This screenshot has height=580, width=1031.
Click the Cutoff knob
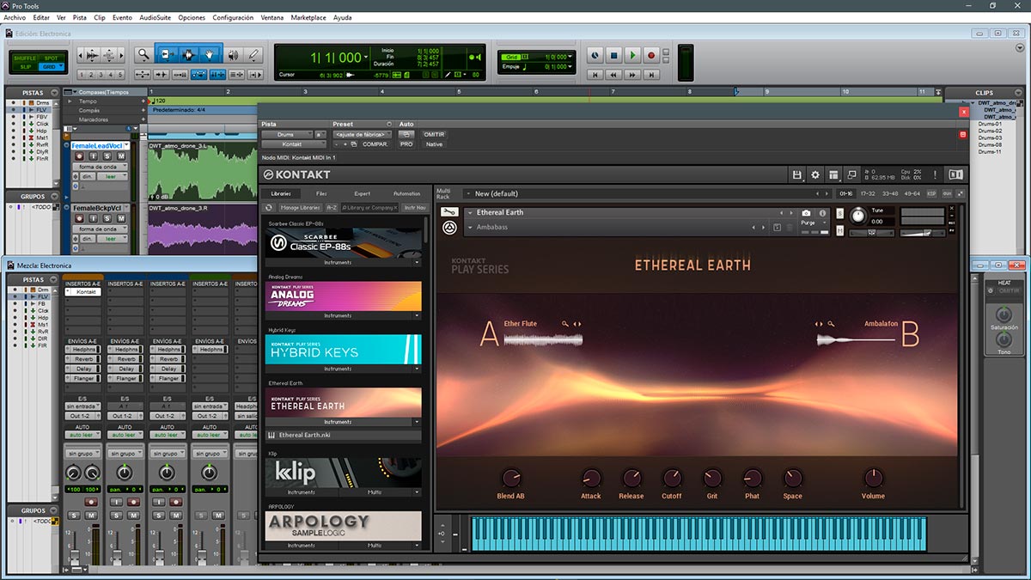[x=672, y=479]
